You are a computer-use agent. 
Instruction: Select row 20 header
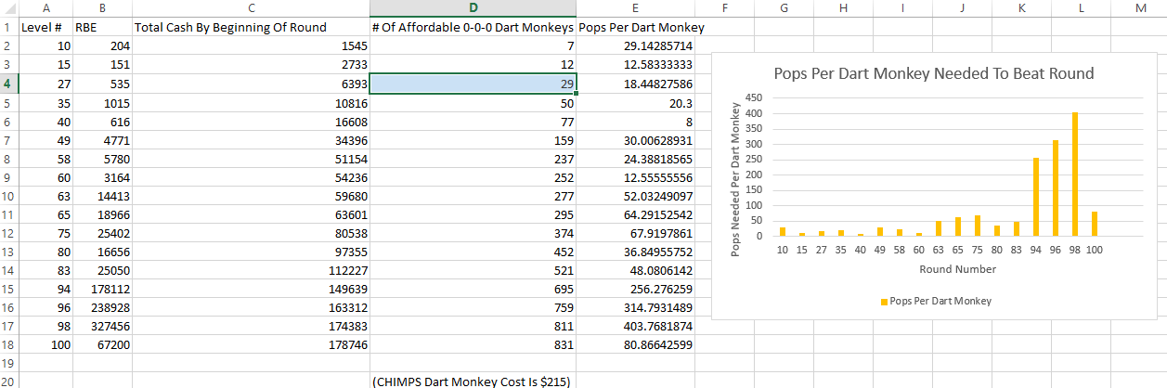click(x=9, y=381)
